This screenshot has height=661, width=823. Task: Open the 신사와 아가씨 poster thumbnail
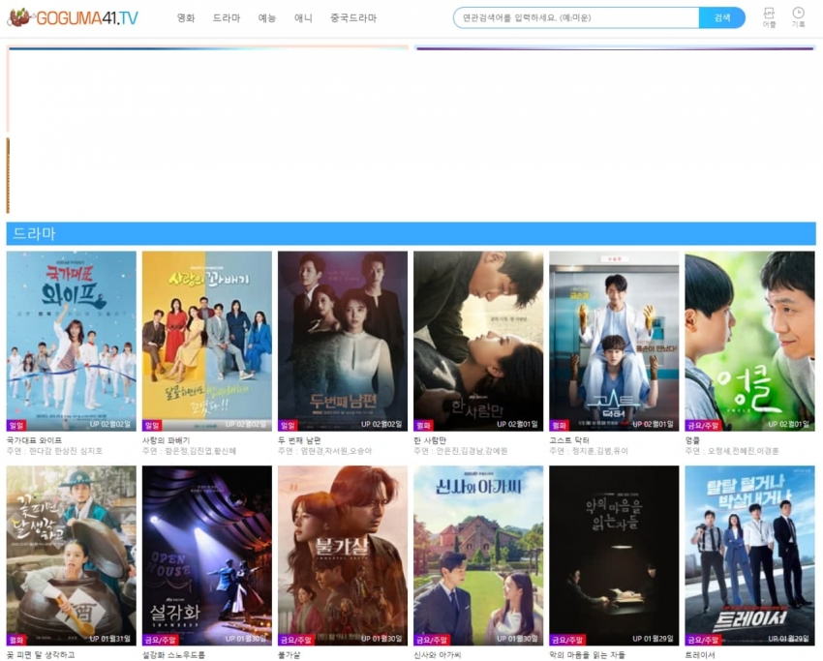click(478, 556)
